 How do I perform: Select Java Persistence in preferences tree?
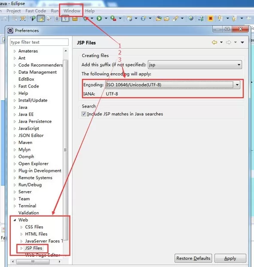(x=35, y=121)
